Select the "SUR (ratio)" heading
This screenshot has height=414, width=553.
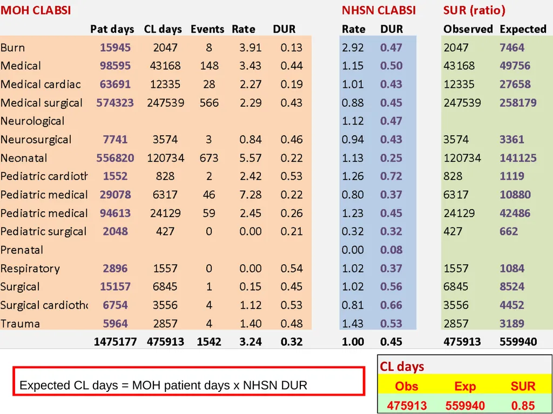click(x=474, y=10)
